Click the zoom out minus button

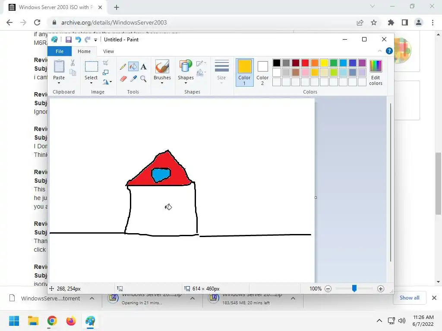coord(328,289)
